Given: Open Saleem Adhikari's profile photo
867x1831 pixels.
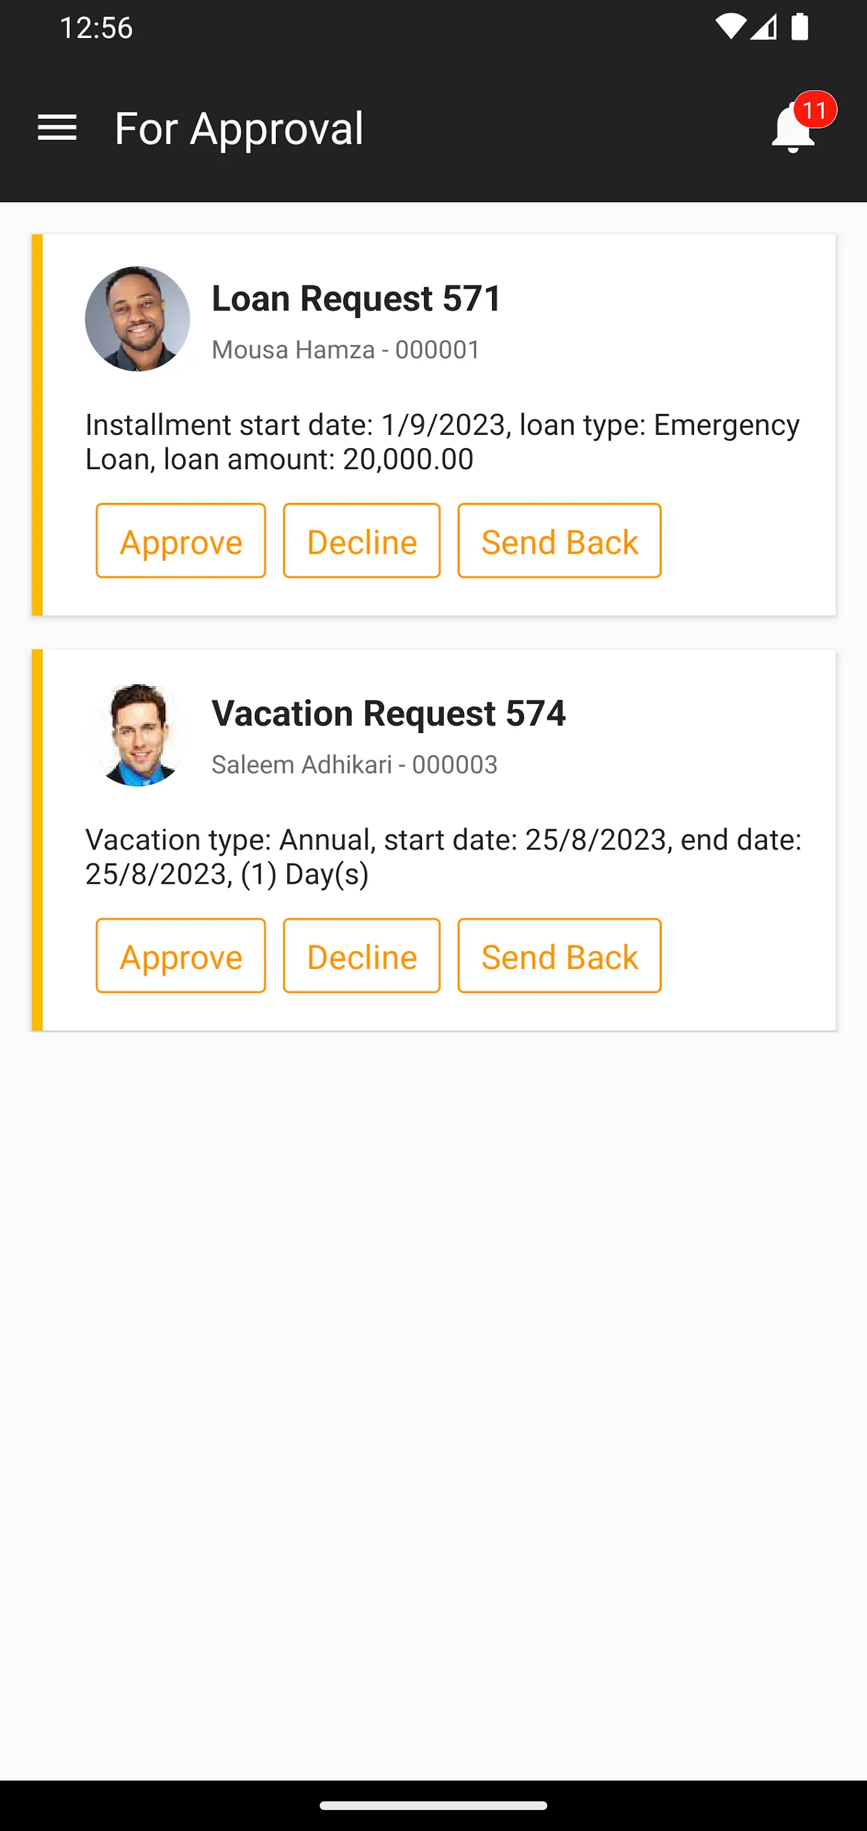Looking at the screenshot, I should coord(137,734).
